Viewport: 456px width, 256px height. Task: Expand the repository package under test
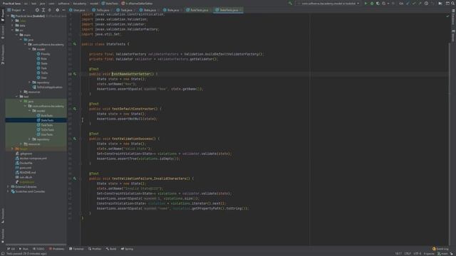(x=29, y=139)
